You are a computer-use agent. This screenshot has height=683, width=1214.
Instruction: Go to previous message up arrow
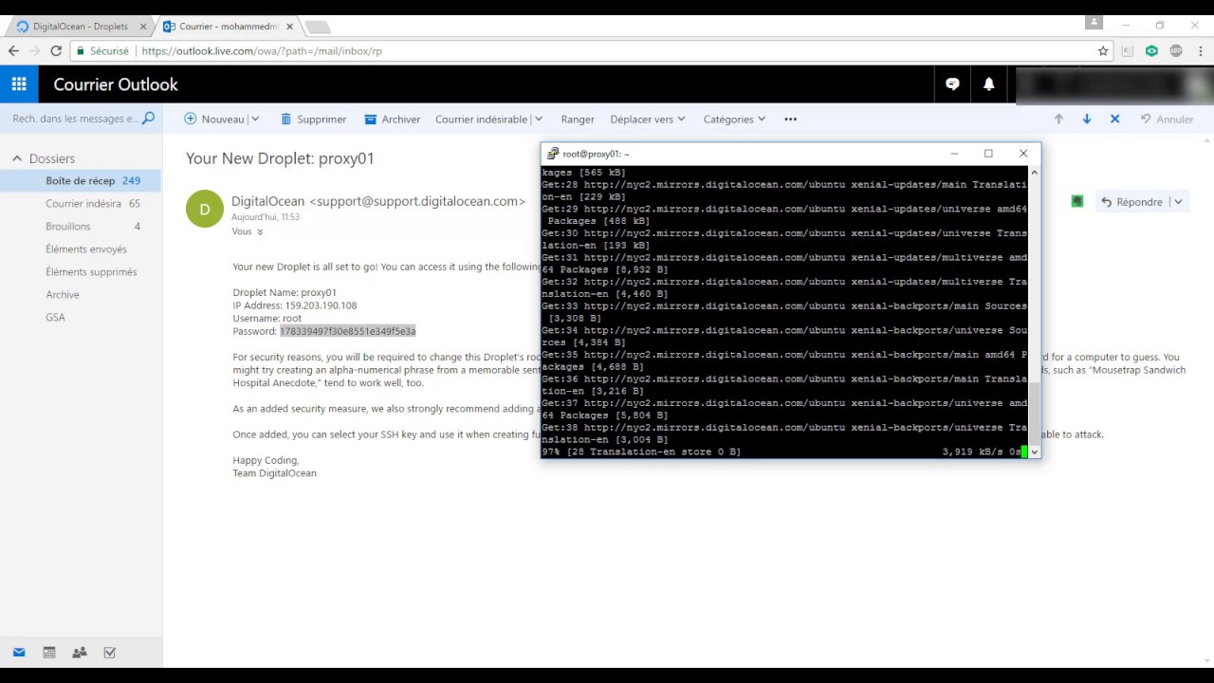[x=1058, y=119]
